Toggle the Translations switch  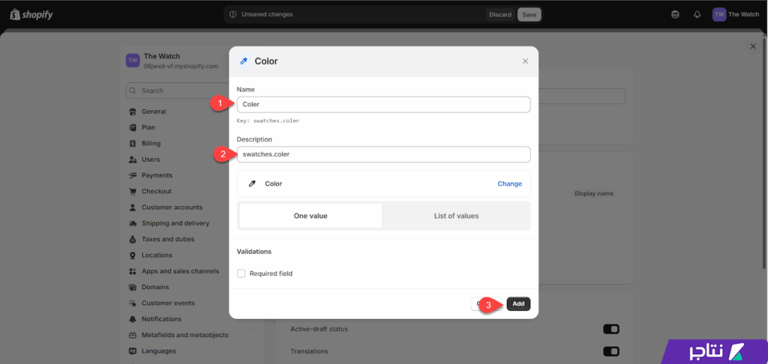pyautogui.click(x=610, y=351)
